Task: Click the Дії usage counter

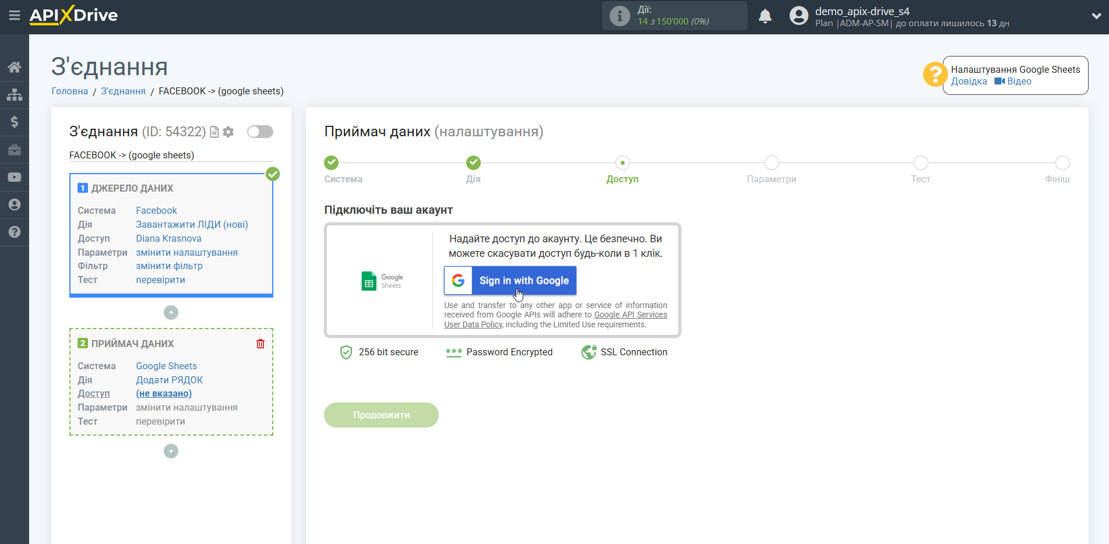Action: [x=674, y=16]
